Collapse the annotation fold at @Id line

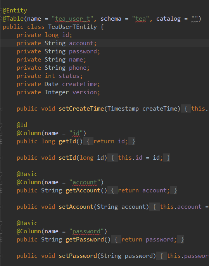click(x=1, y=125)
